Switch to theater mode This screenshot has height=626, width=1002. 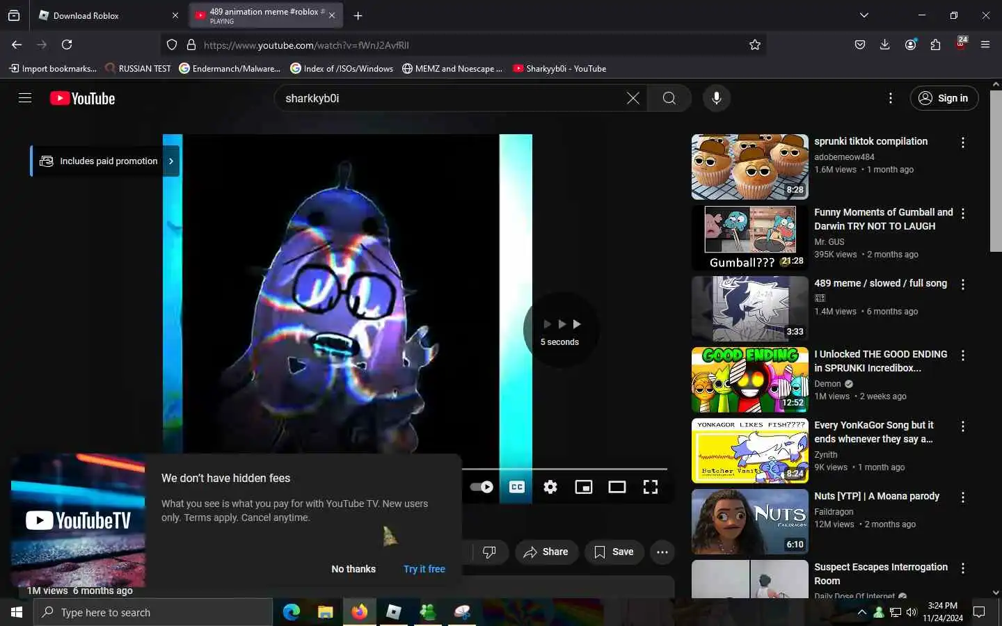[x=617, y=487]
